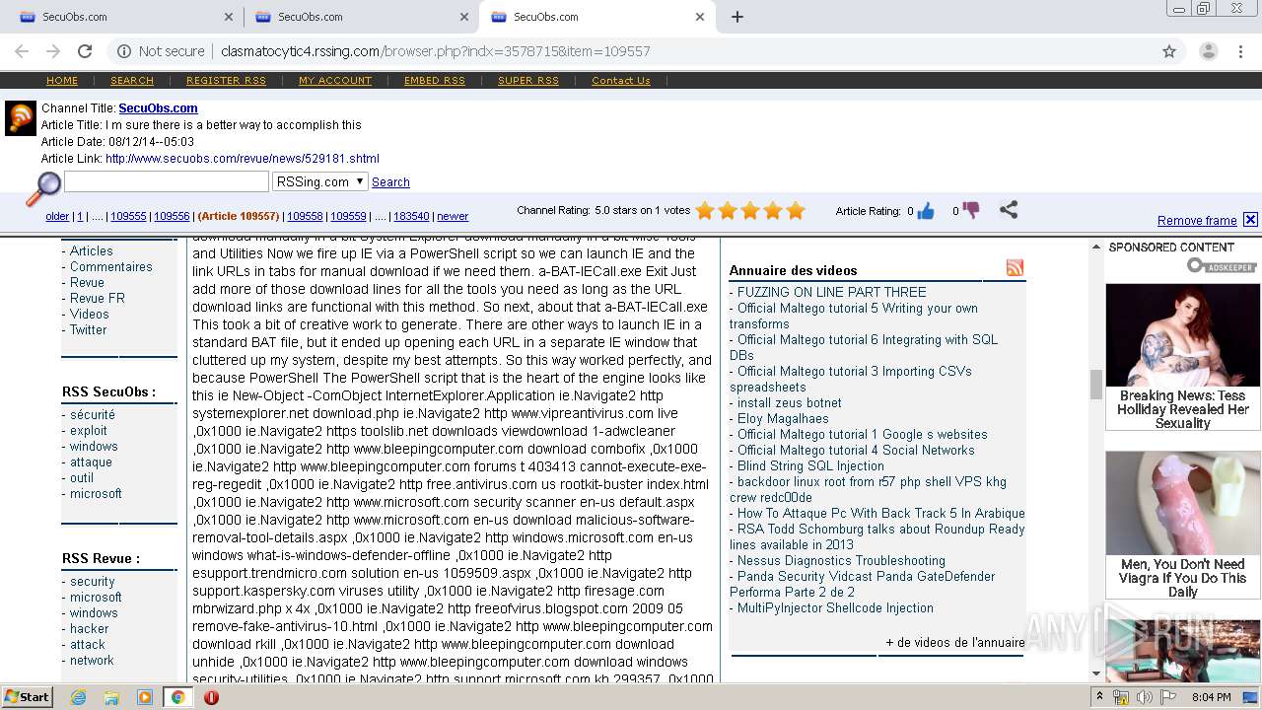The width and height of the screenshot is (1262, 710).
Task: Click the browser address bar URL
Action: pyautogui.click(x=435, y=51)
